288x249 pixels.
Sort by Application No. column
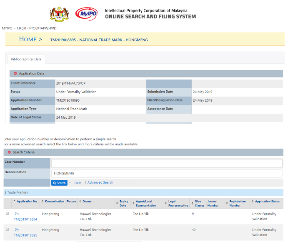click(x=26, y=201)
